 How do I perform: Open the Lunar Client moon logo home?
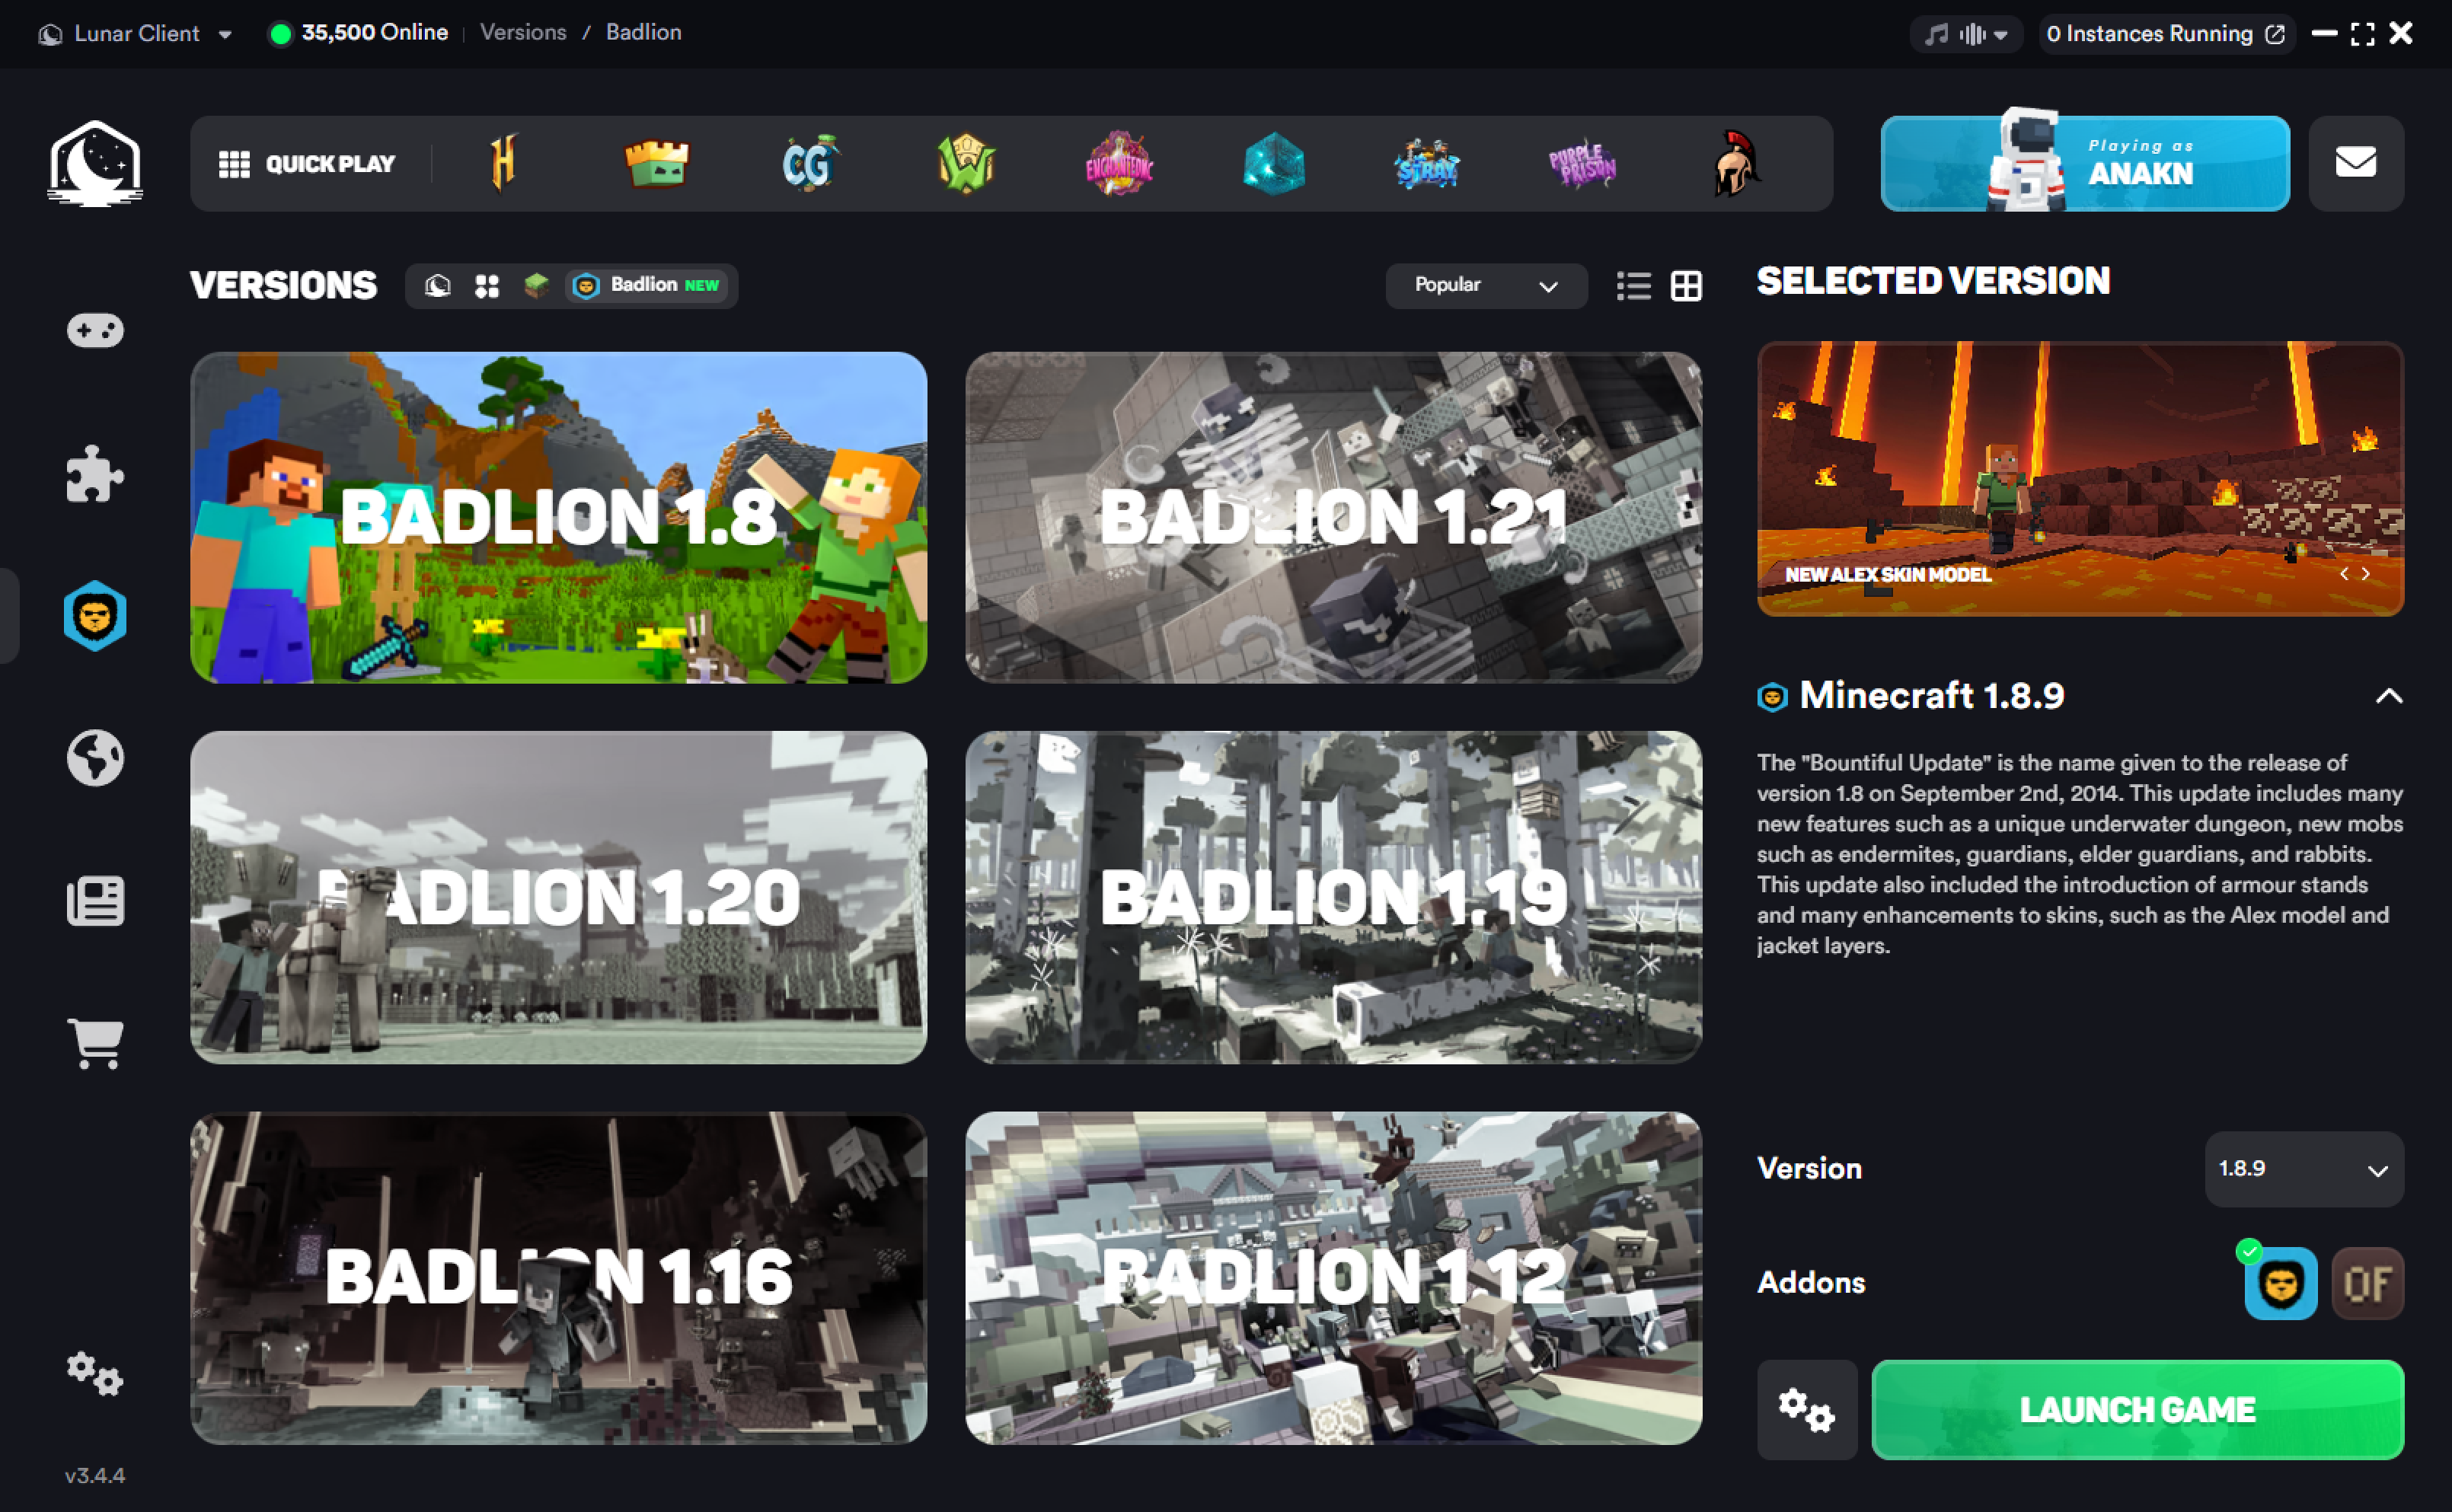pyautogui.click(x=95, y=163)
